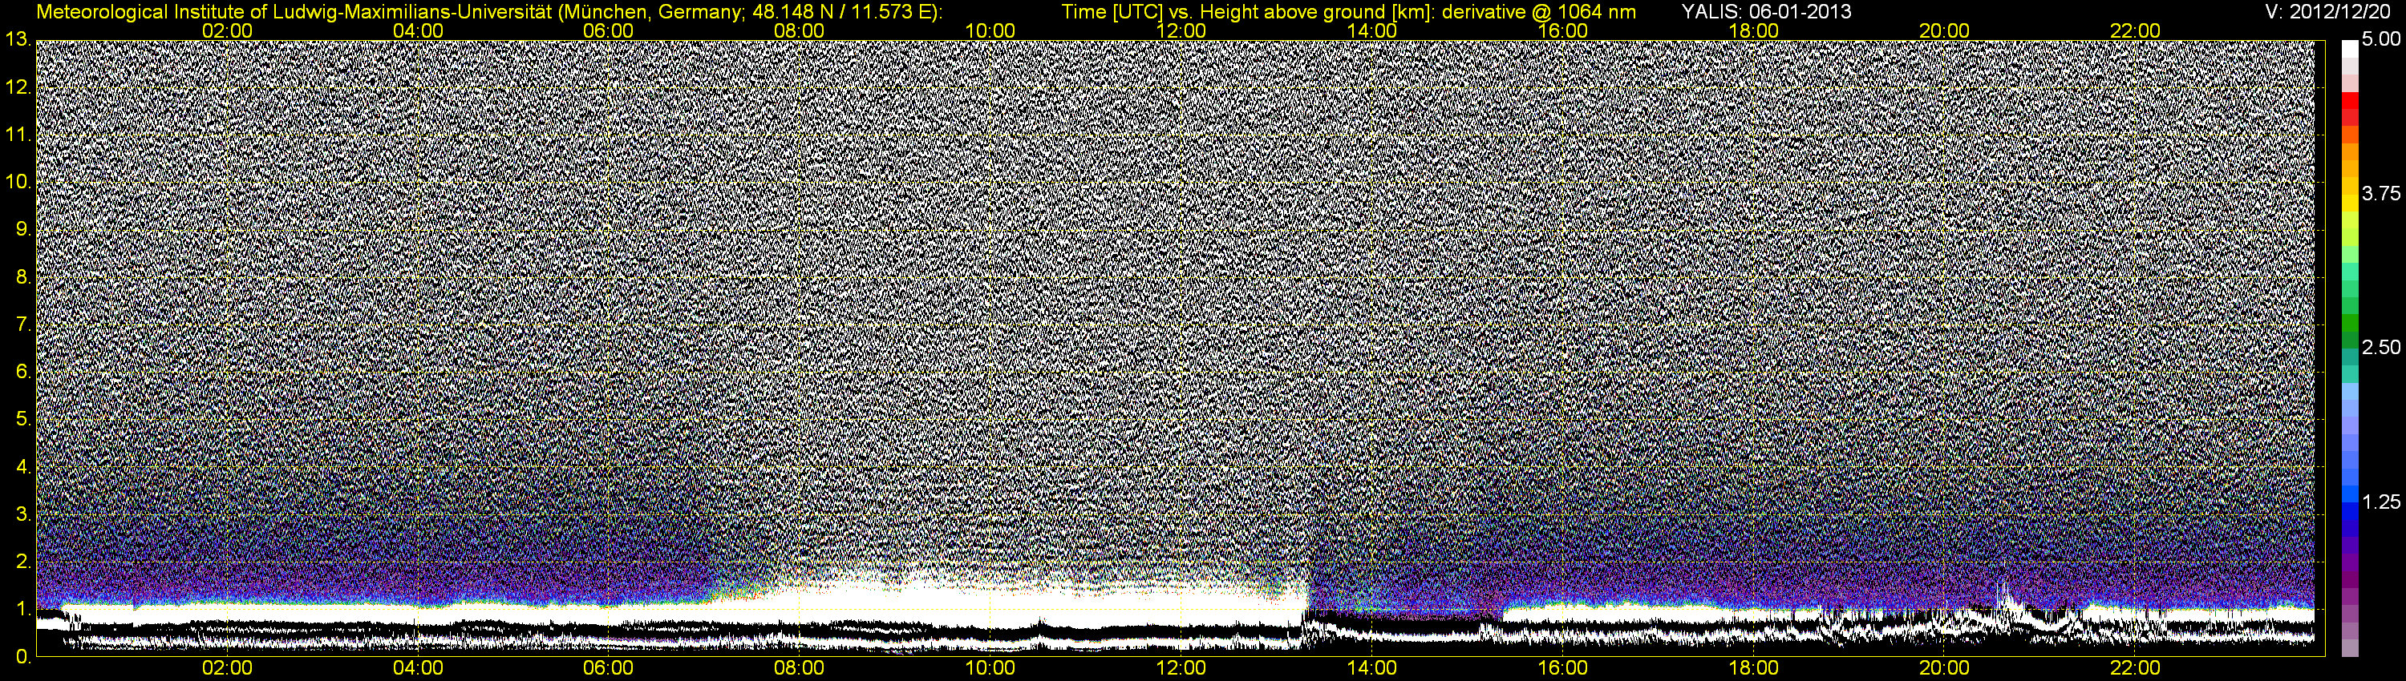Click the 'V: 2012/12/20' version label
Screen dimensions: 2406x681
2328,12
